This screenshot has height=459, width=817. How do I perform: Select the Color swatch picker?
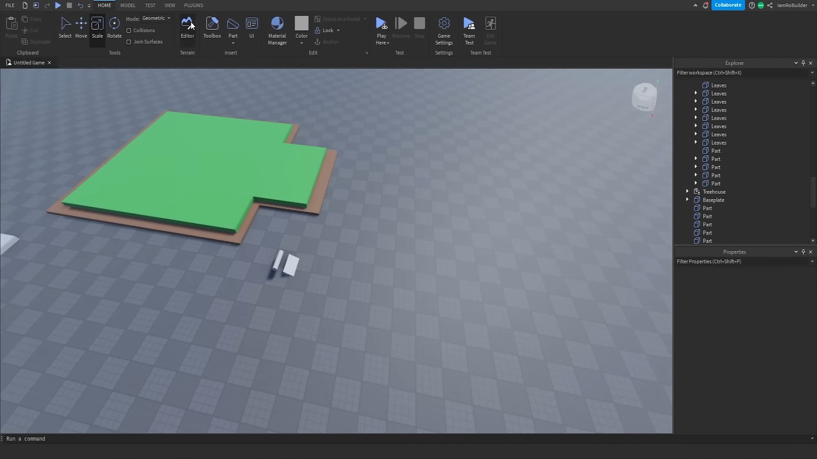301,23
